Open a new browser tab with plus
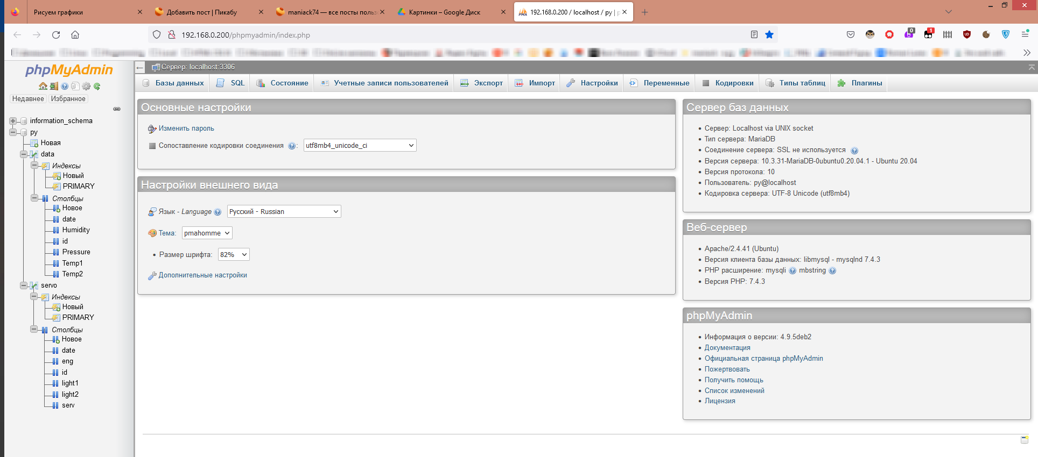Image resolution: width=1038 pixels, height=457 pixels. (x=644, y=12)
